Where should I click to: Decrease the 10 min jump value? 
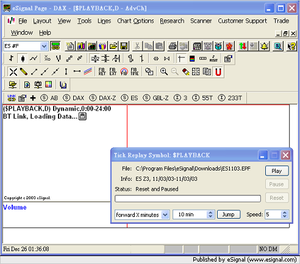(210, 216)
